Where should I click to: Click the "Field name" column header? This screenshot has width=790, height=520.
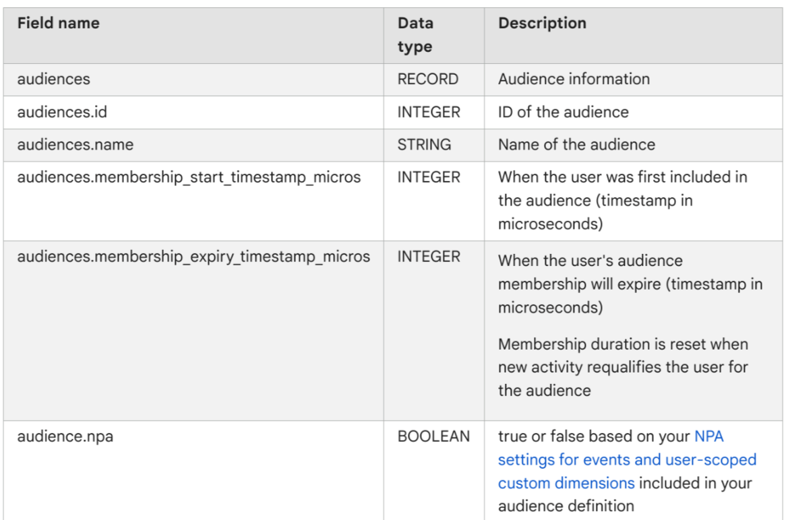tap(58, 23)
